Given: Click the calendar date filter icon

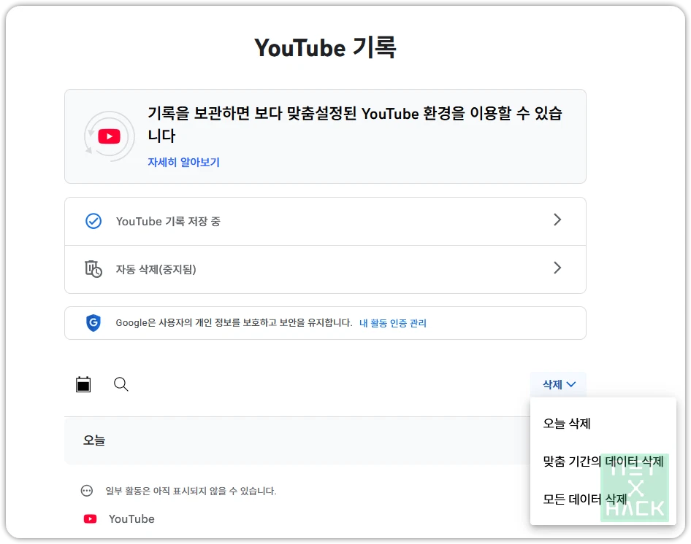Looking at the screenshot, I should pos(83,384).
